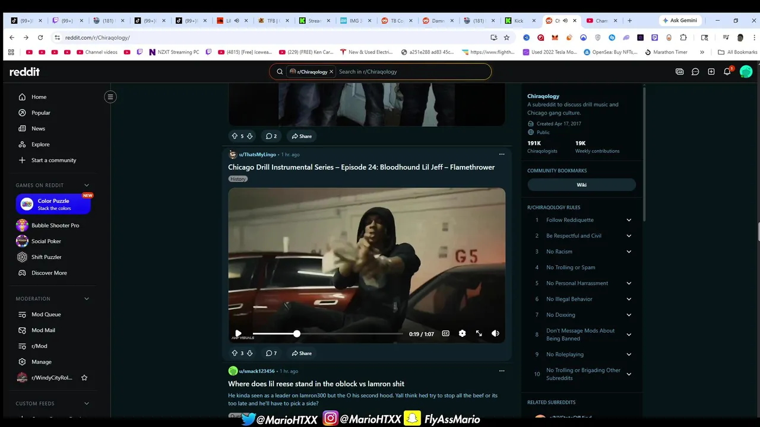The width and height of the screenshot is (760, 427).
Task: Collapse Custom Feeds section
Action: coord(87,403)
